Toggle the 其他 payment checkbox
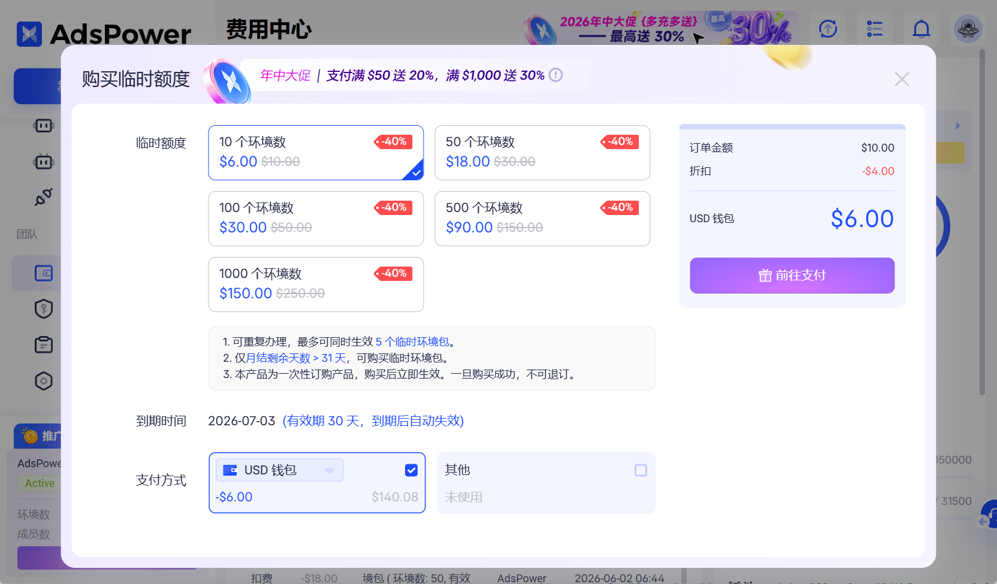 coord(641,470)
